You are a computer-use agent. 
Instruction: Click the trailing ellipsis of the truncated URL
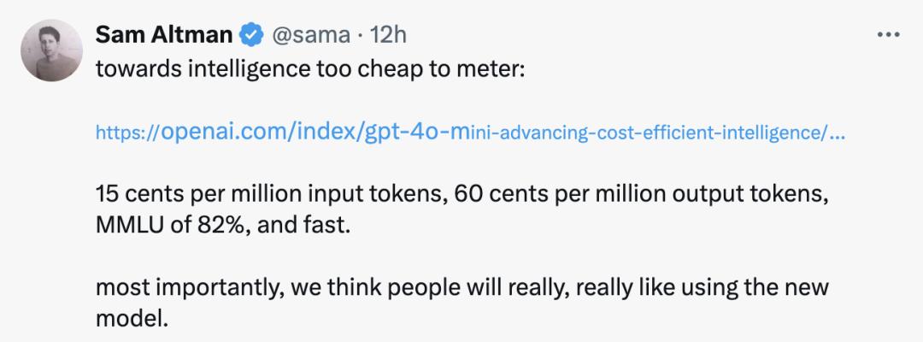837,135
